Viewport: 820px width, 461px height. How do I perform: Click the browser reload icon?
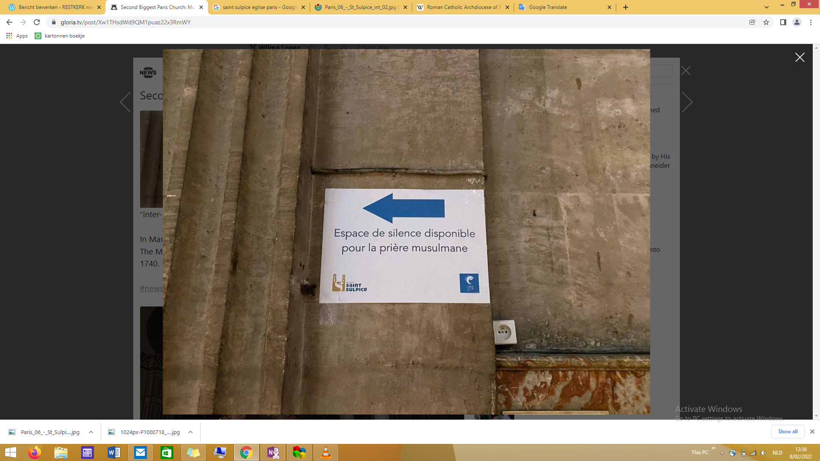click(x=37, y=22)
